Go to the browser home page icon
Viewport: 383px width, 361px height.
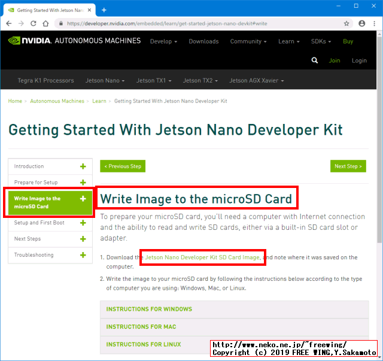[45, 23]
